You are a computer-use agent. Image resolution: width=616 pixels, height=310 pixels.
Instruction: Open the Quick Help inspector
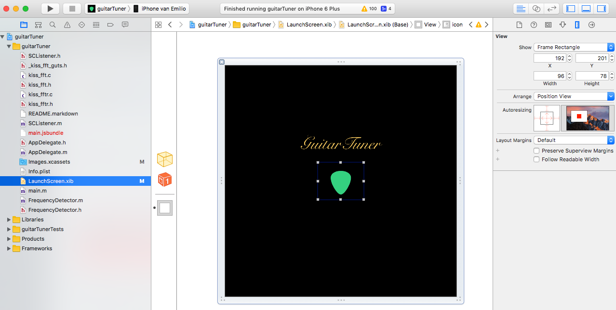tap(534, 25)
